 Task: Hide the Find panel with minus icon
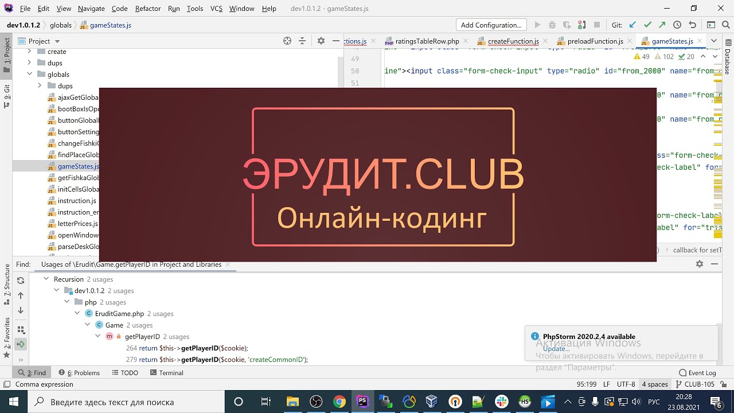click(x=715, y=264)
